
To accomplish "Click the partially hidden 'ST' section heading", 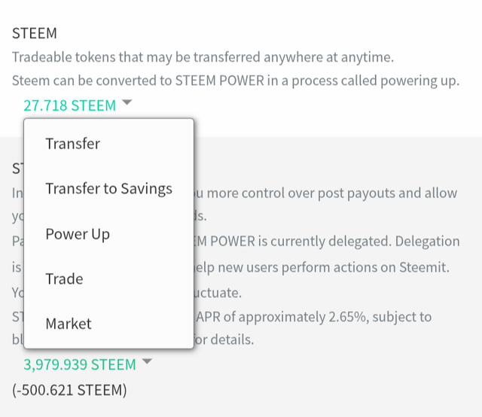I will (17, 169).
